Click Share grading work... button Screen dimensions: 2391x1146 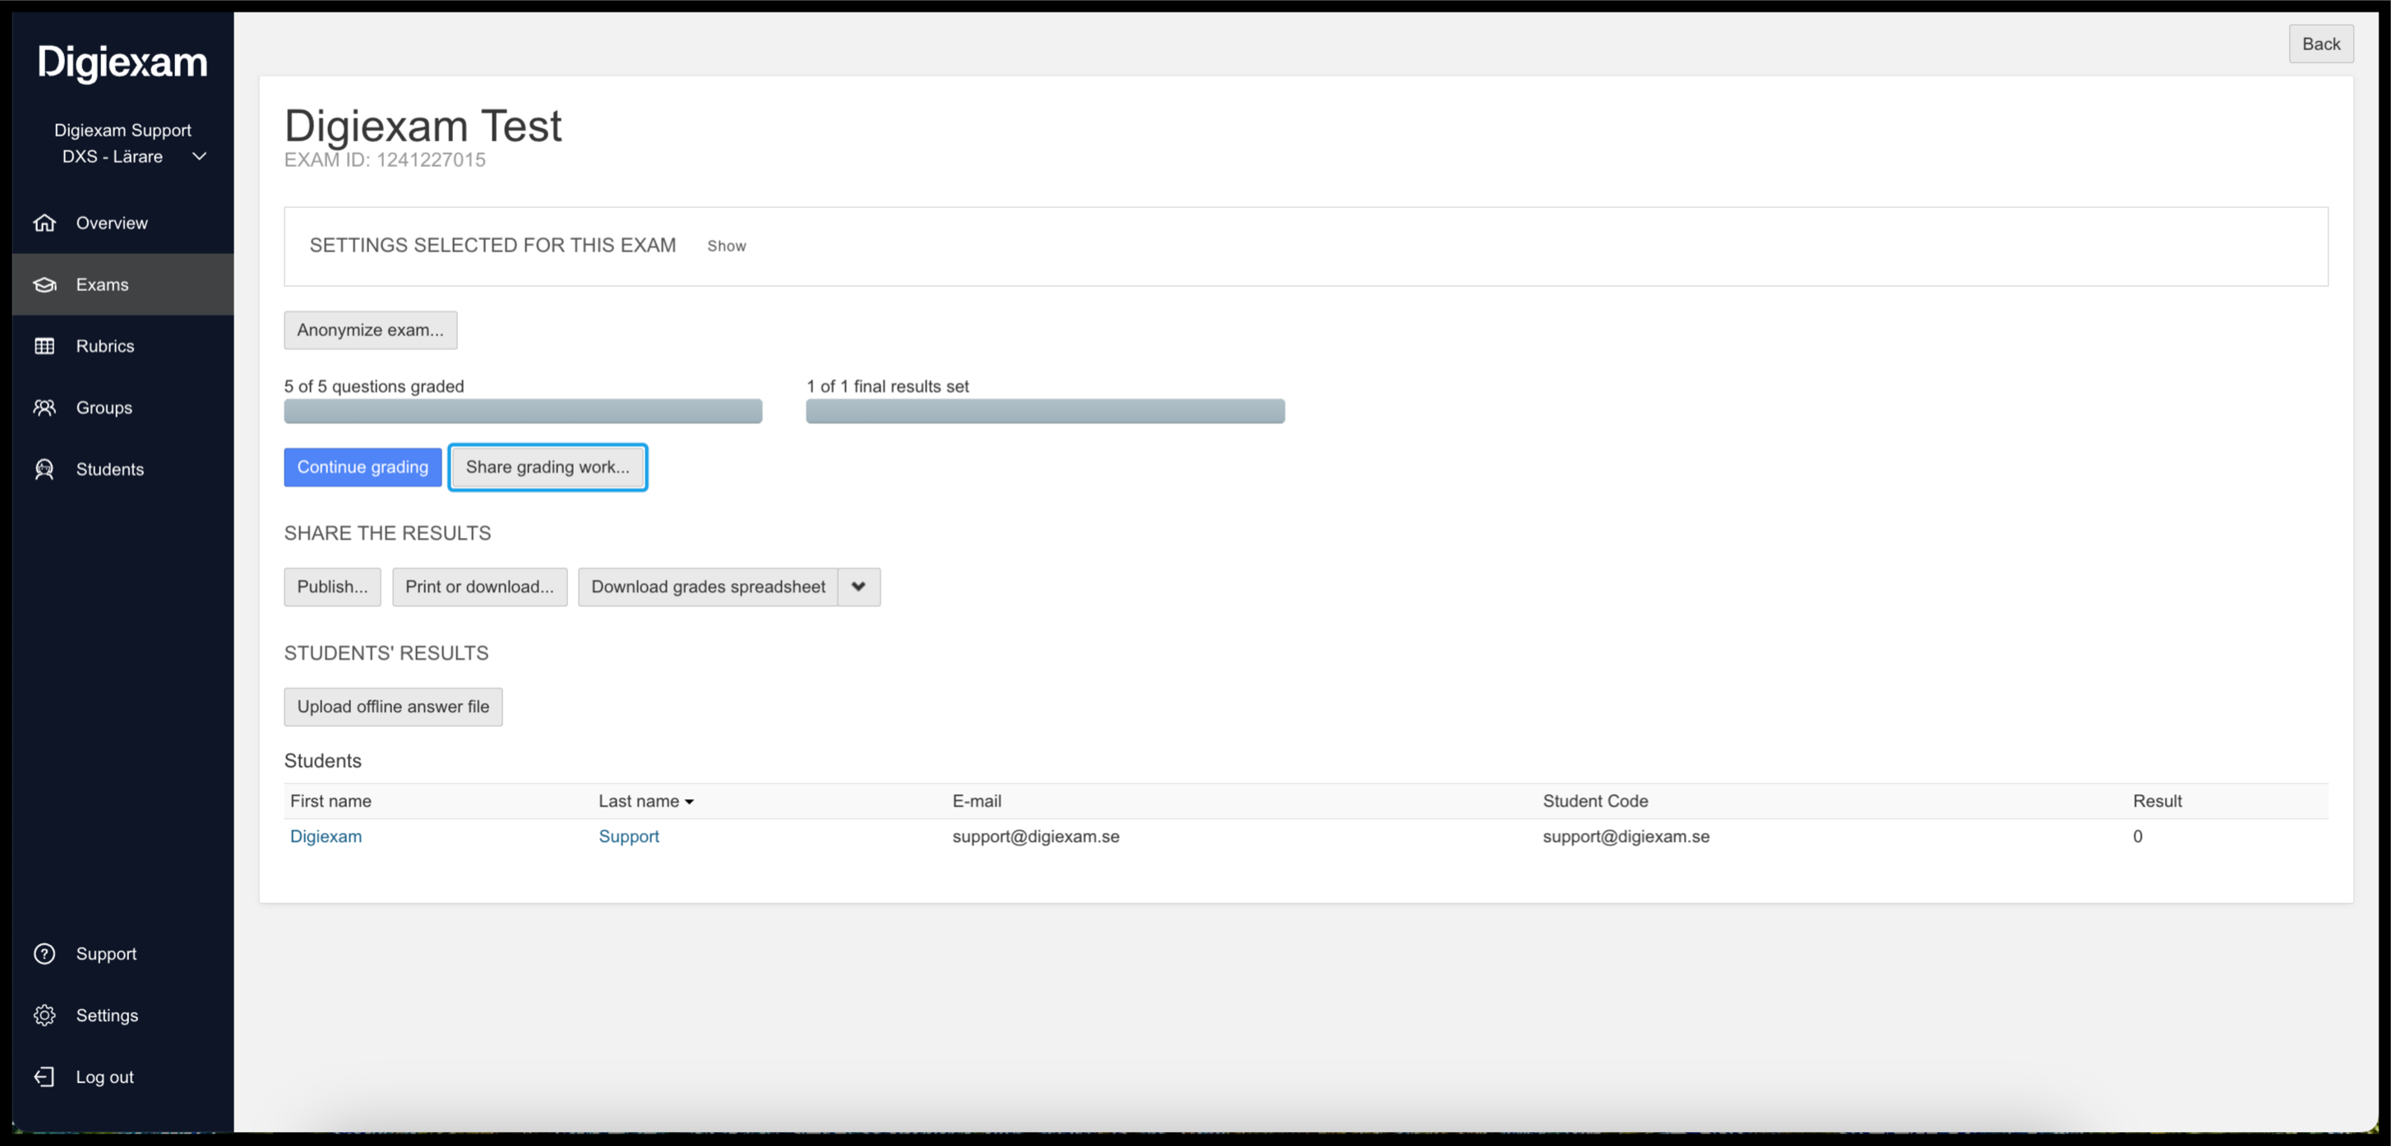click(x=548, y=467)
